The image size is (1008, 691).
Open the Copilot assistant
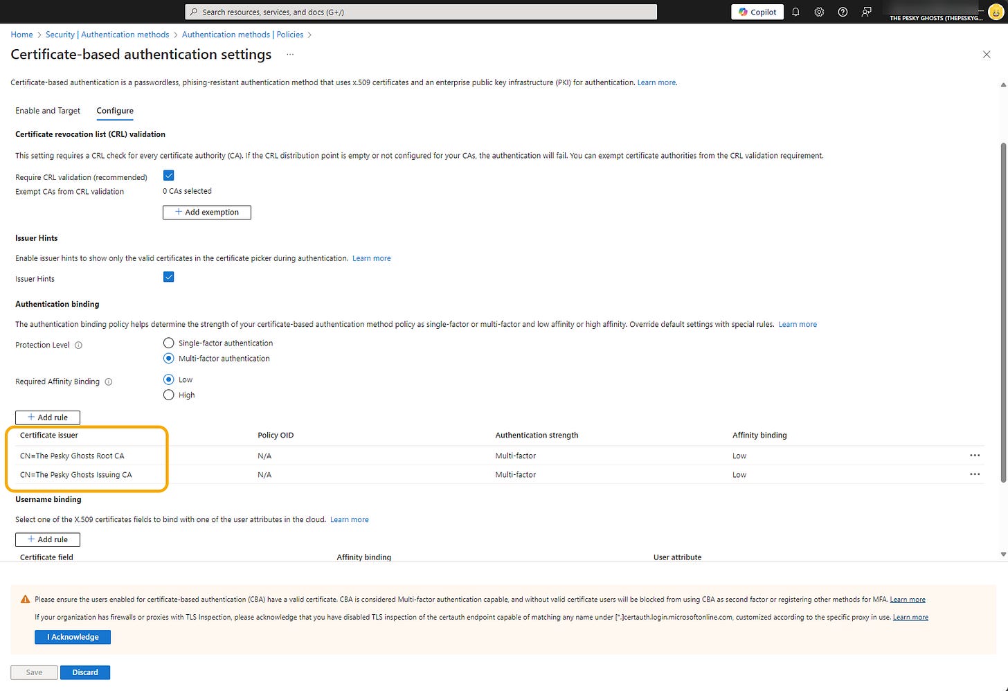coord(757,12)
